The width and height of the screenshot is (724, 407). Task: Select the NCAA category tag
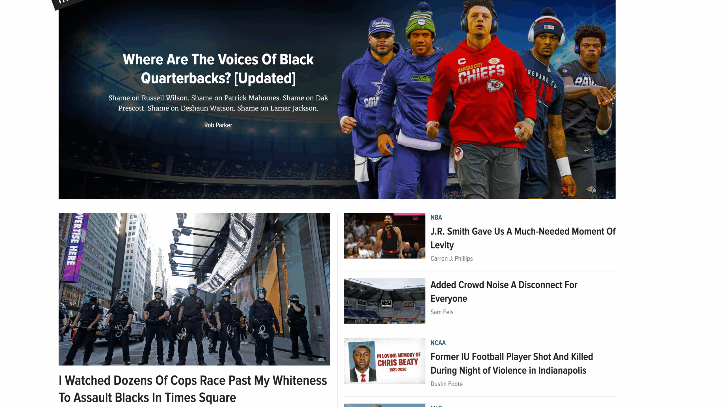tap(438, 343)
